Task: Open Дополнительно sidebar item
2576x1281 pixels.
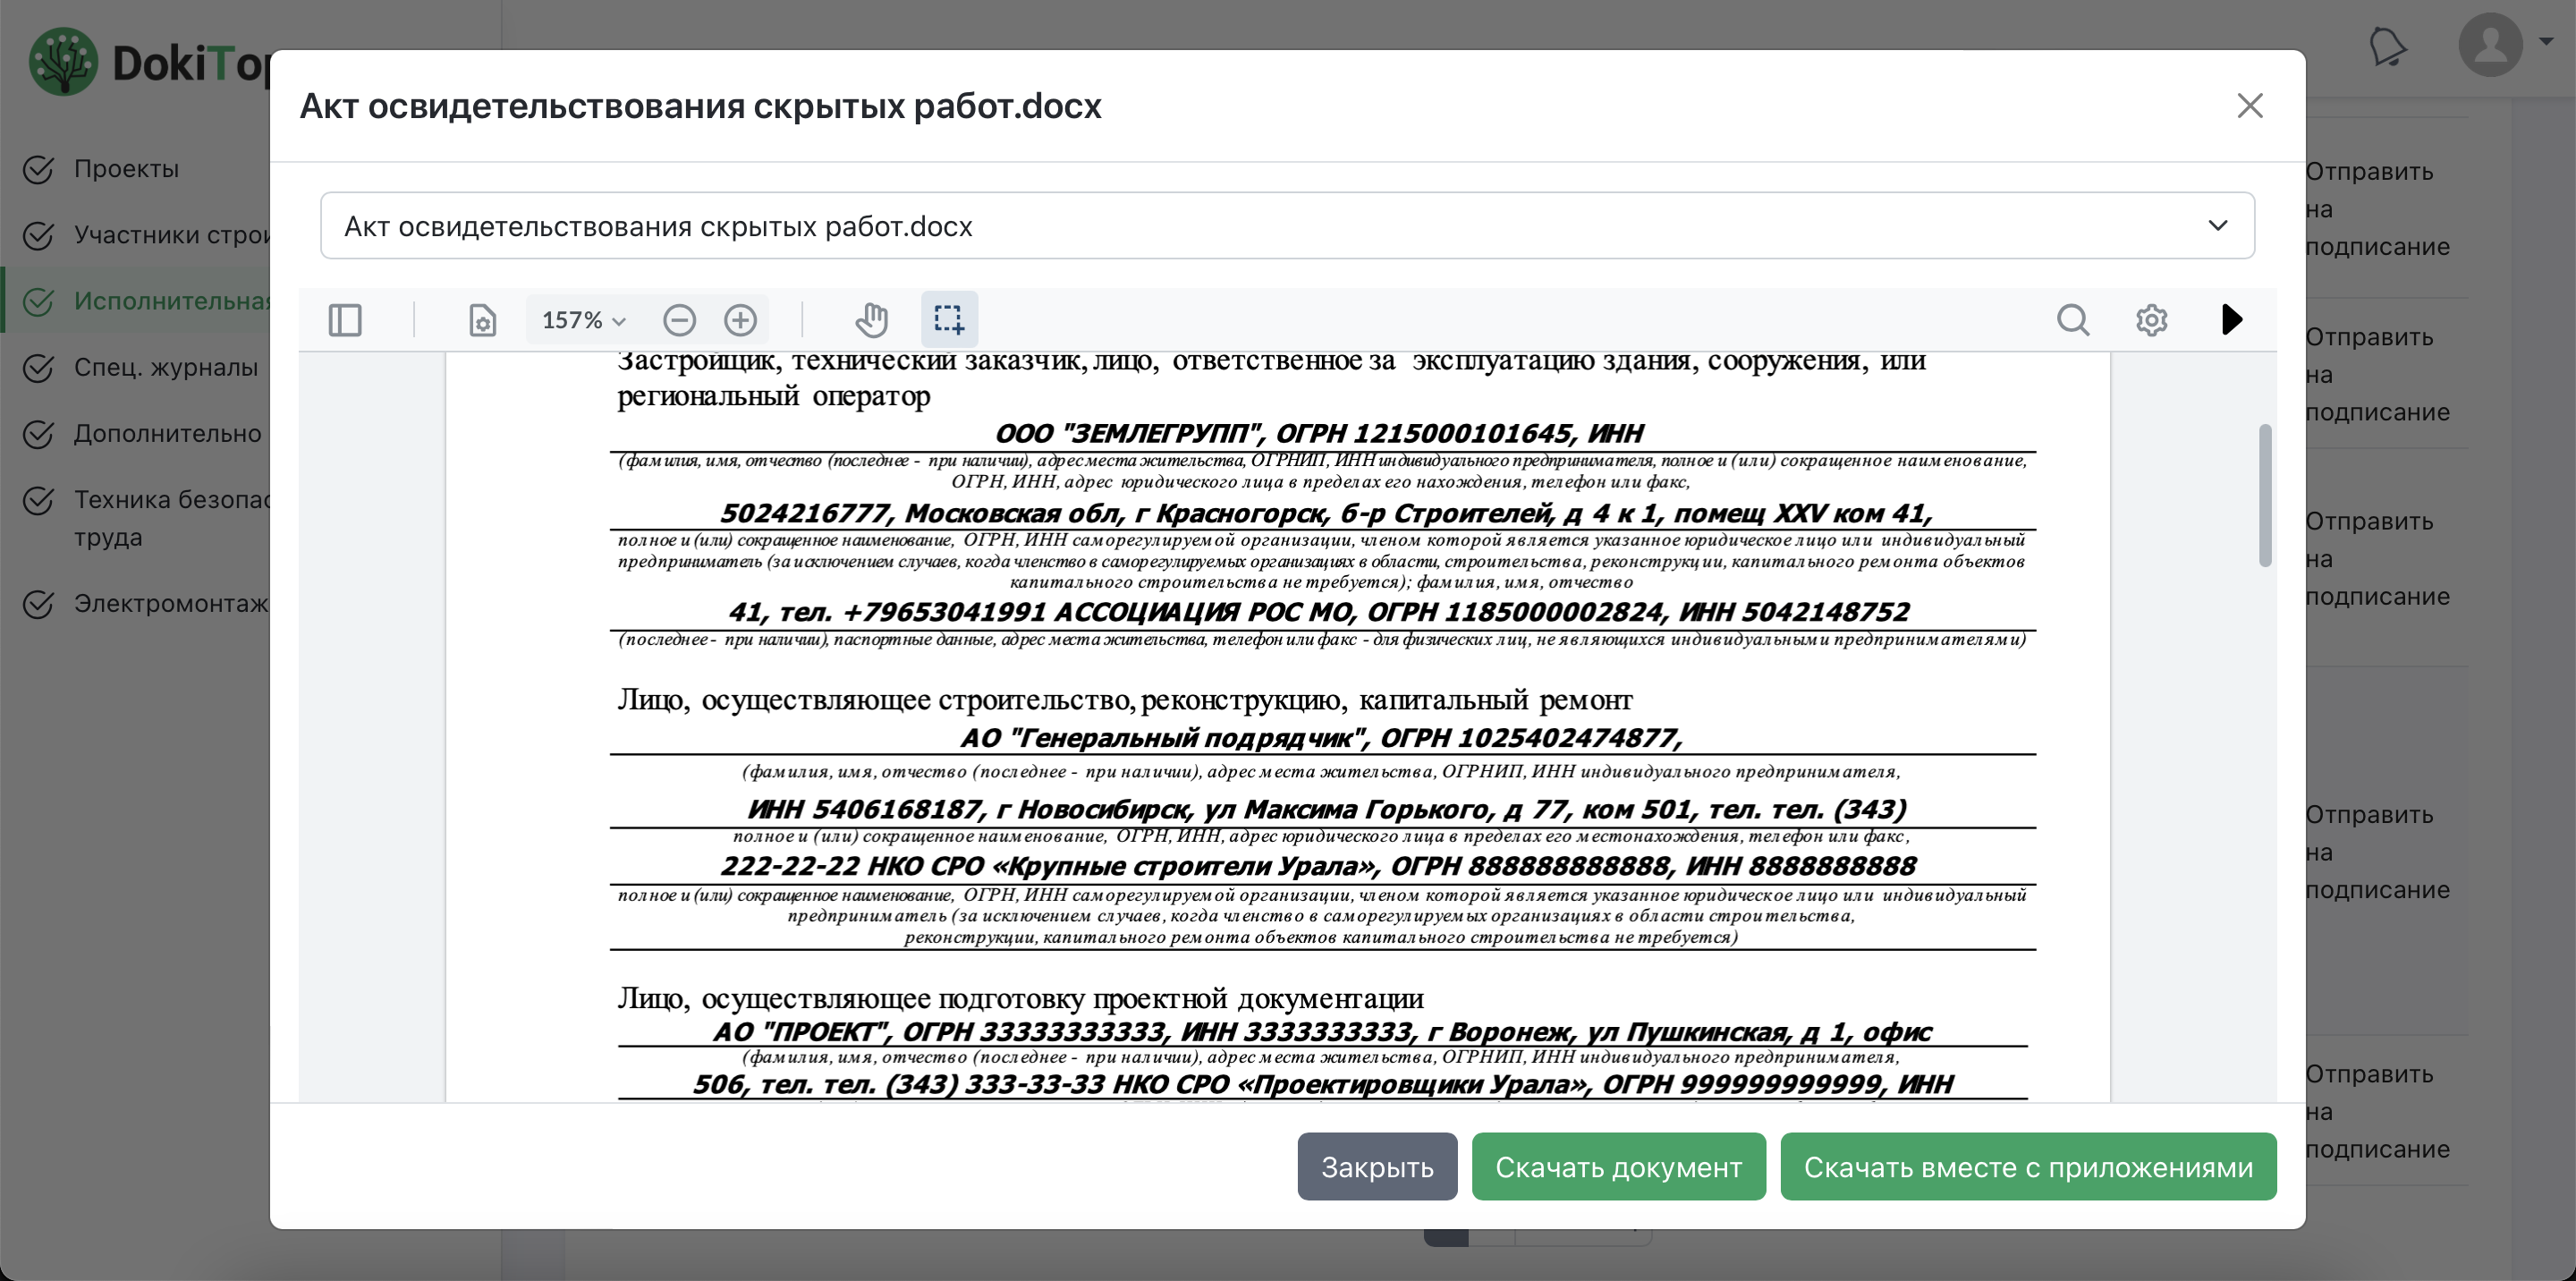Action: 167,434
